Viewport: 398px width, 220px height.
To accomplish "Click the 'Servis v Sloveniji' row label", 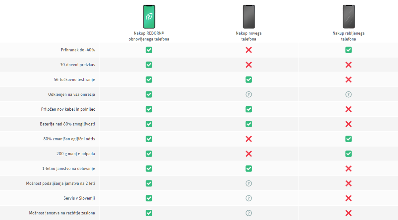I will tap(79, 198).
